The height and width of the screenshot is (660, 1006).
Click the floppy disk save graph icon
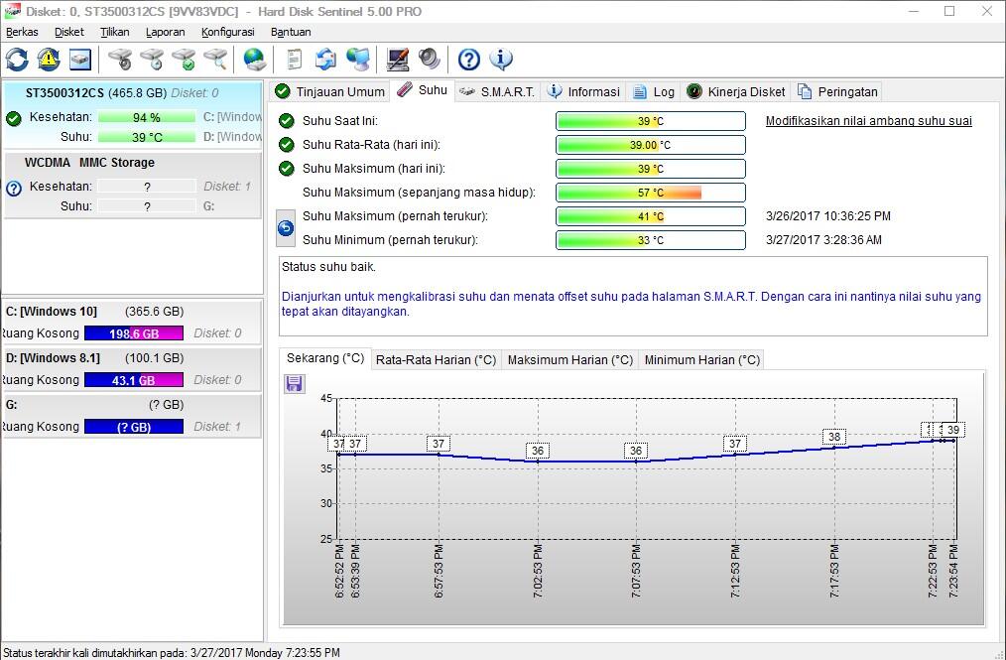coord(294,384)
